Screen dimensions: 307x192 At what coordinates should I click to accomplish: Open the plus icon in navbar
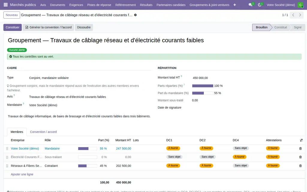click(234, 5)
